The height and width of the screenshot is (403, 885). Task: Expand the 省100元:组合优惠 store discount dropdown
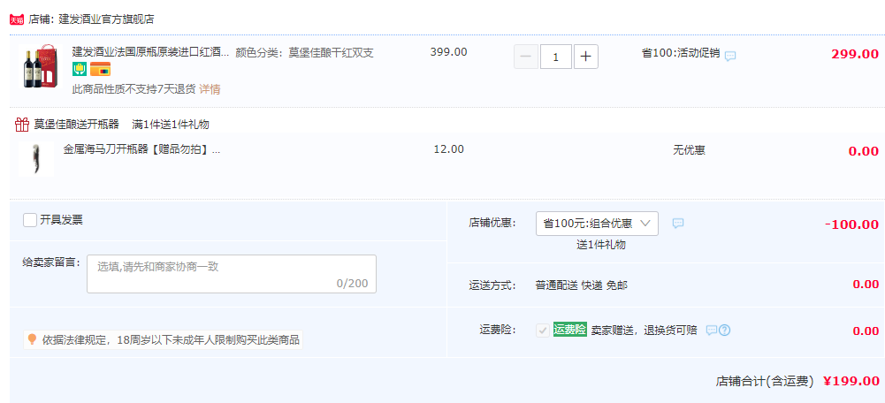[x=597, y=224]
